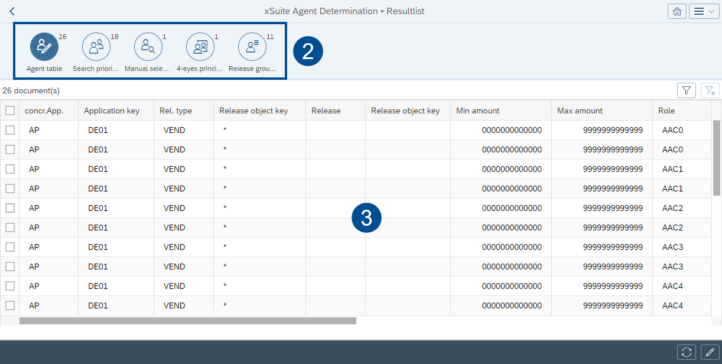Click the Max amount column header

click(x=580, y=110)
